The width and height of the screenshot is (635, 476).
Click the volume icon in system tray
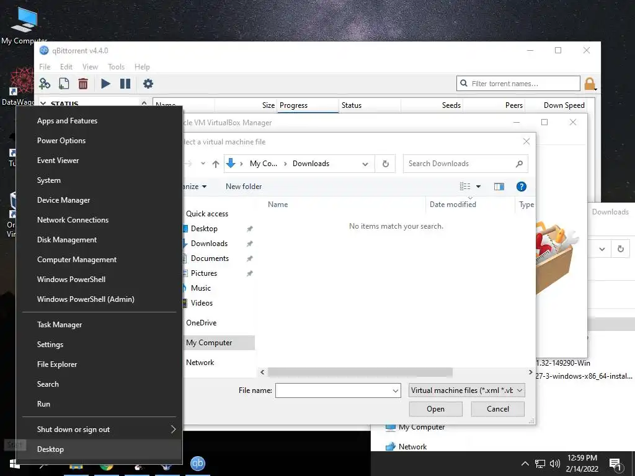point(555,464)
